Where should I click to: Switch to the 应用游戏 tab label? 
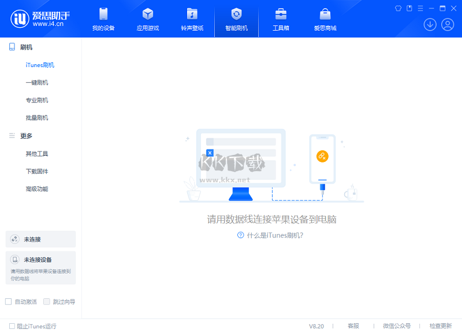(148, 28)
